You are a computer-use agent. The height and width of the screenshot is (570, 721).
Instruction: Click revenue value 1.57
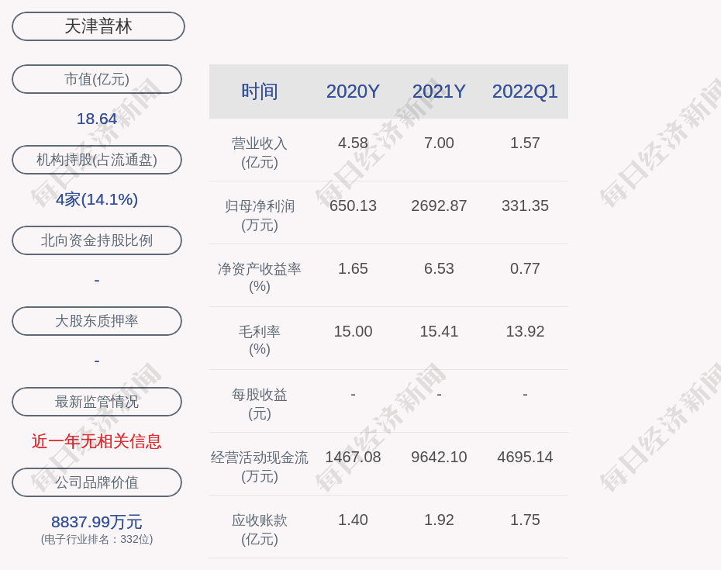[x=525, y=143]
